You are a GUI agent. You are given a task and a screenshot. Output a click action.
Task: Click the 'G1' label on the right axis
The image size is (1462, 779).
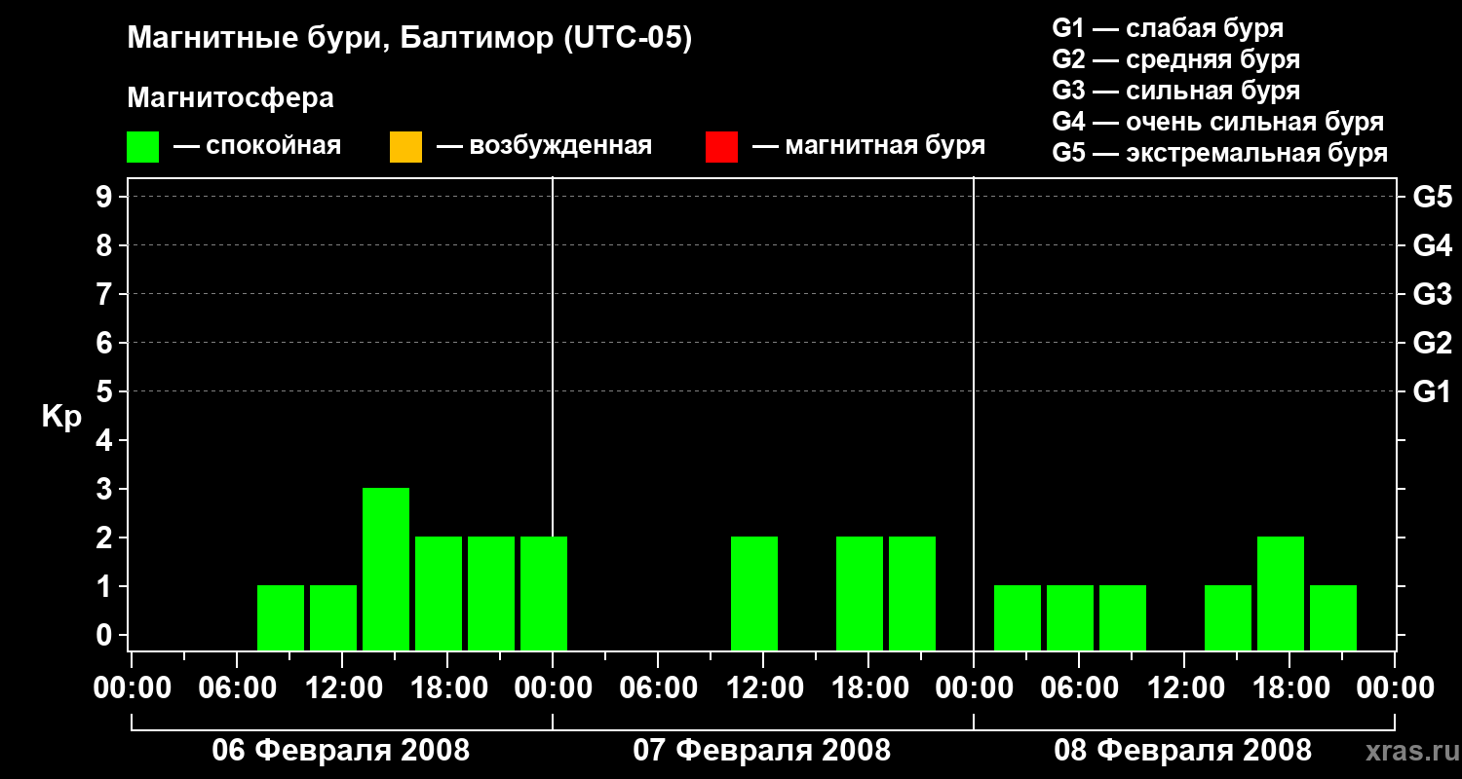pos(1432,391)
